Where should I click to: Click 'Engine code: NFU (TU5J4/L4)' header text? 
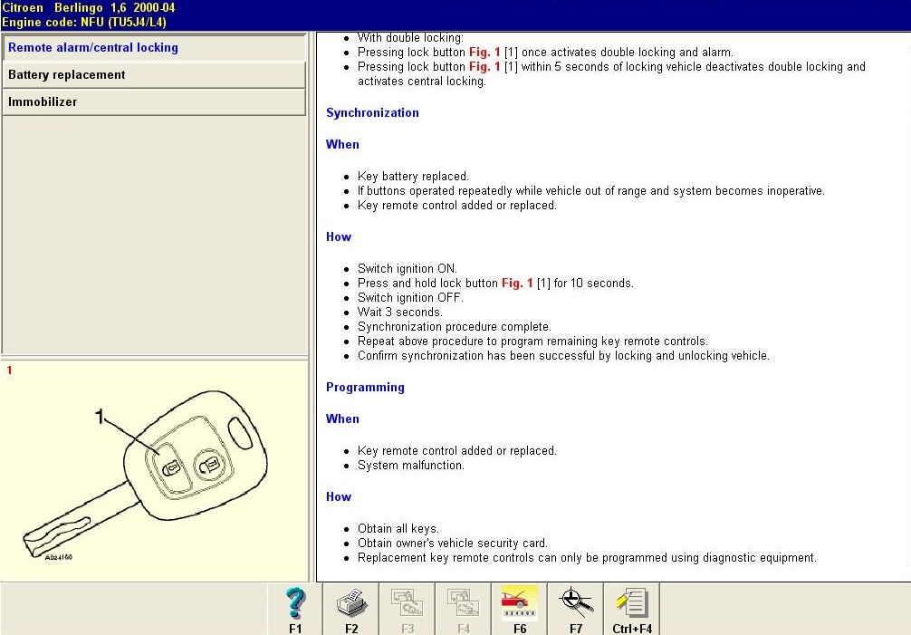[84, 23]
